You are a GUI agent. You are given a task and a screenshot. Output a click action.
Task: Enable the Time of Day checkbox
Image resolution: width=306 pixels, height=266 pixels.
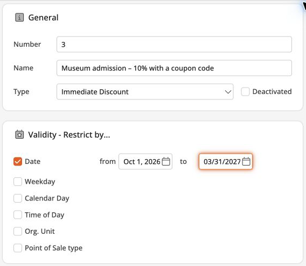18,215
